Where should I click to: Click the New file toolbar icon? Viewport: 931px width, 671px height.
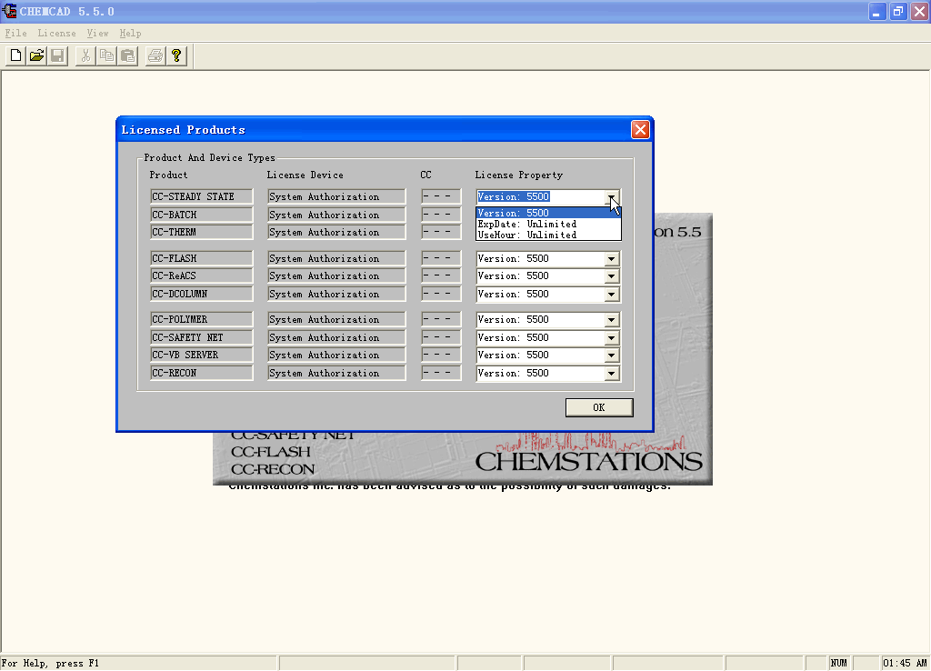click(16, 55)
